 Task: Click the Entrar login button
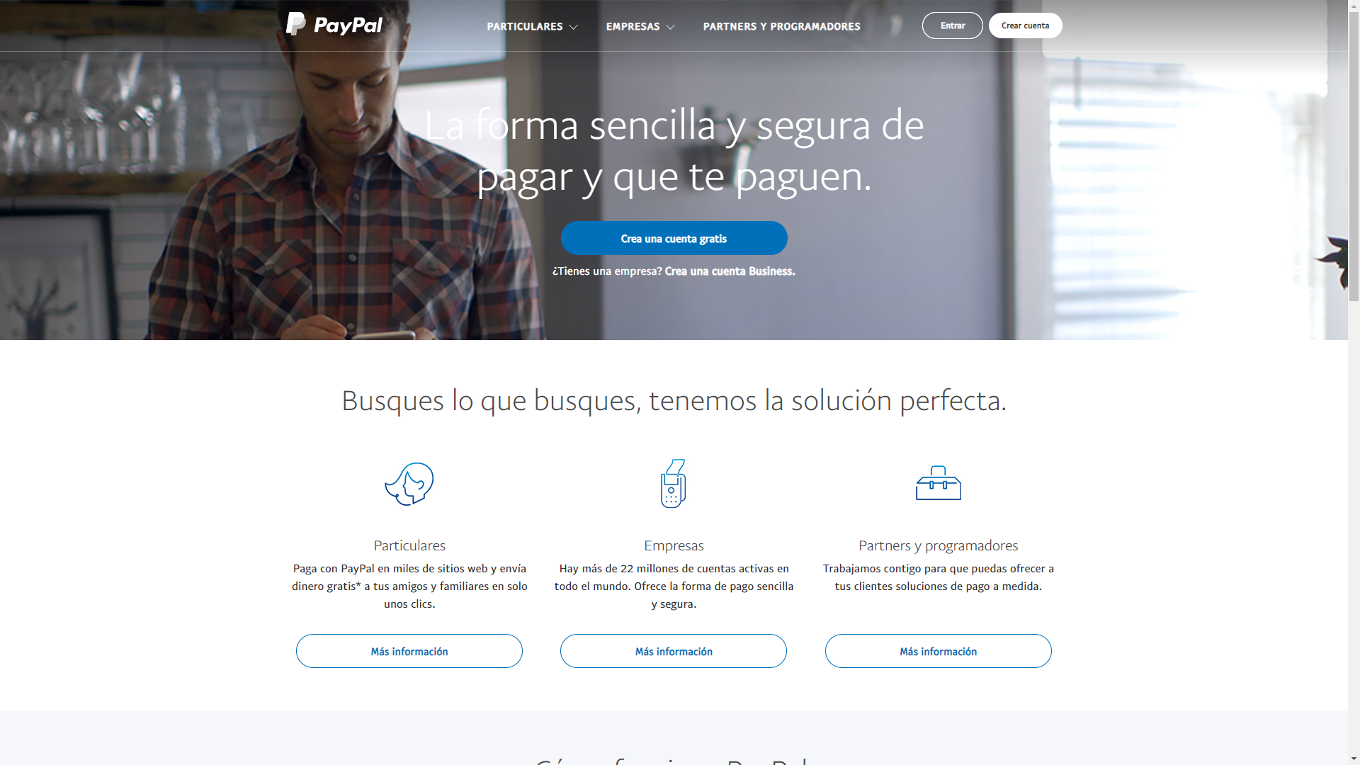tap(952, 25)
